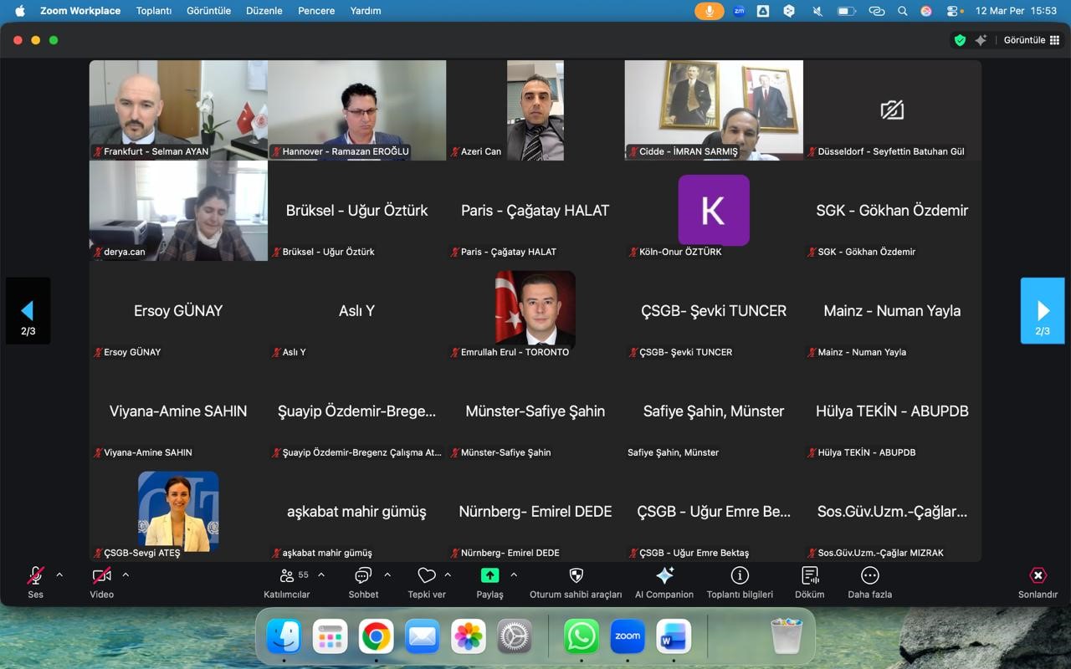Image resolution: width=1071 pixels, height=669 pixels.
Task: Show Toplantı bilgileri meeting info
Action: [740, 582]
